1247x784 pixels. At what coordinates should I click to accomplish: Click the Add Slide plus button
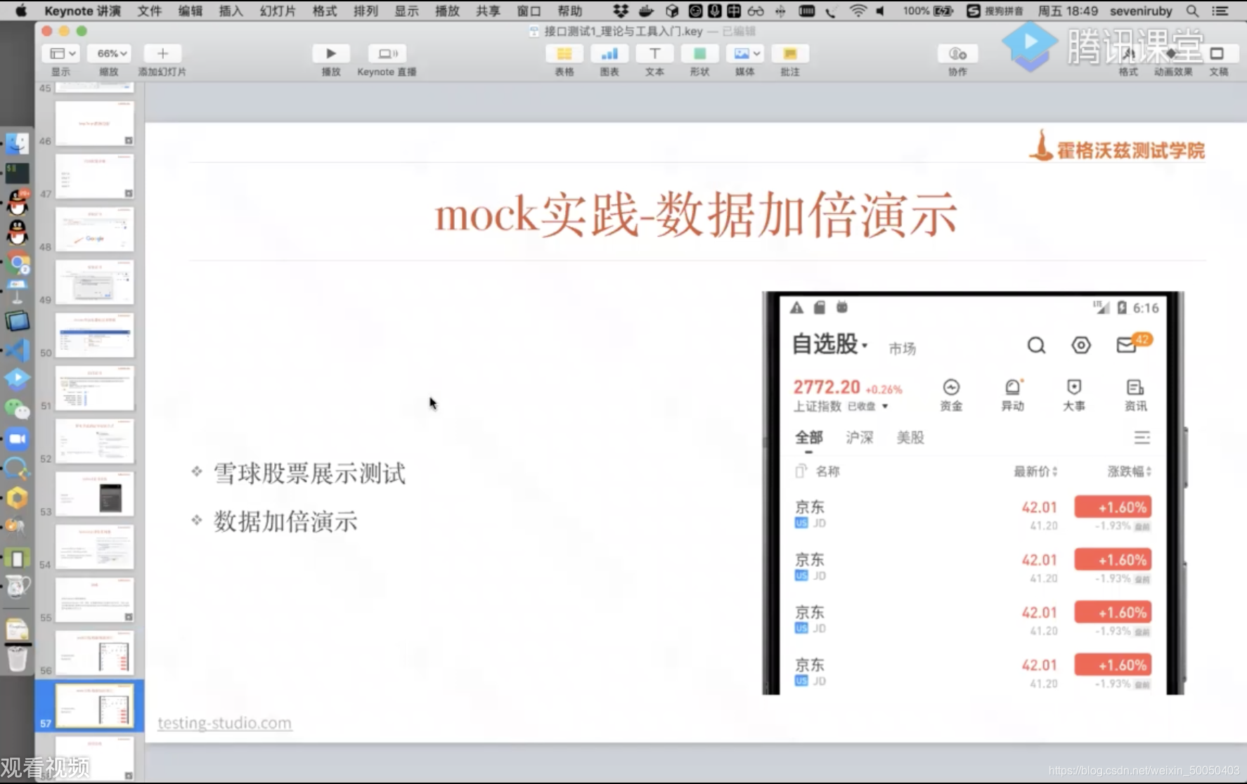coord(162,53)
